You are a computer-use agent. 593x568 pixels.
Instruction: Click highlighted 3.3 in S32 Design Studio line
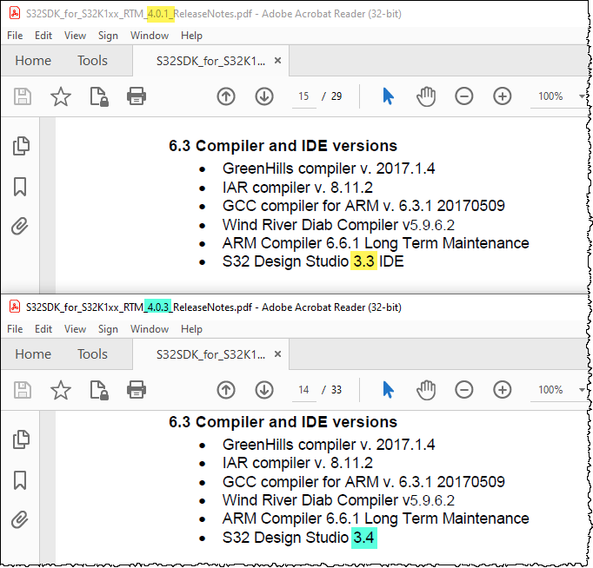click(x=363, y=261)
